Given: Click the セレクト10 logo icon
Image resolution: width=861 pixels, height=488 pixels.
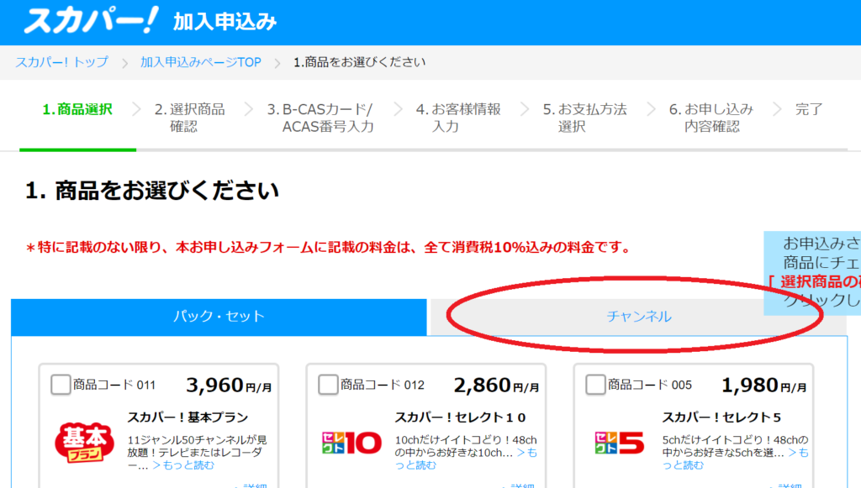Looking at the screenshot, I should pyautogui.click(x=351, y=443).
